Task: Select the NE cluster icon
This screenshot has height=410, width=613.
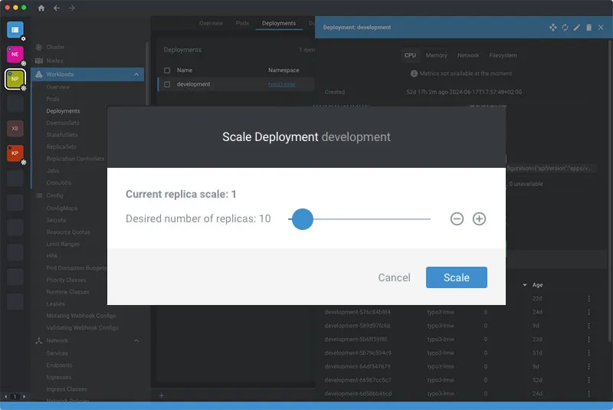Action: 15,54
